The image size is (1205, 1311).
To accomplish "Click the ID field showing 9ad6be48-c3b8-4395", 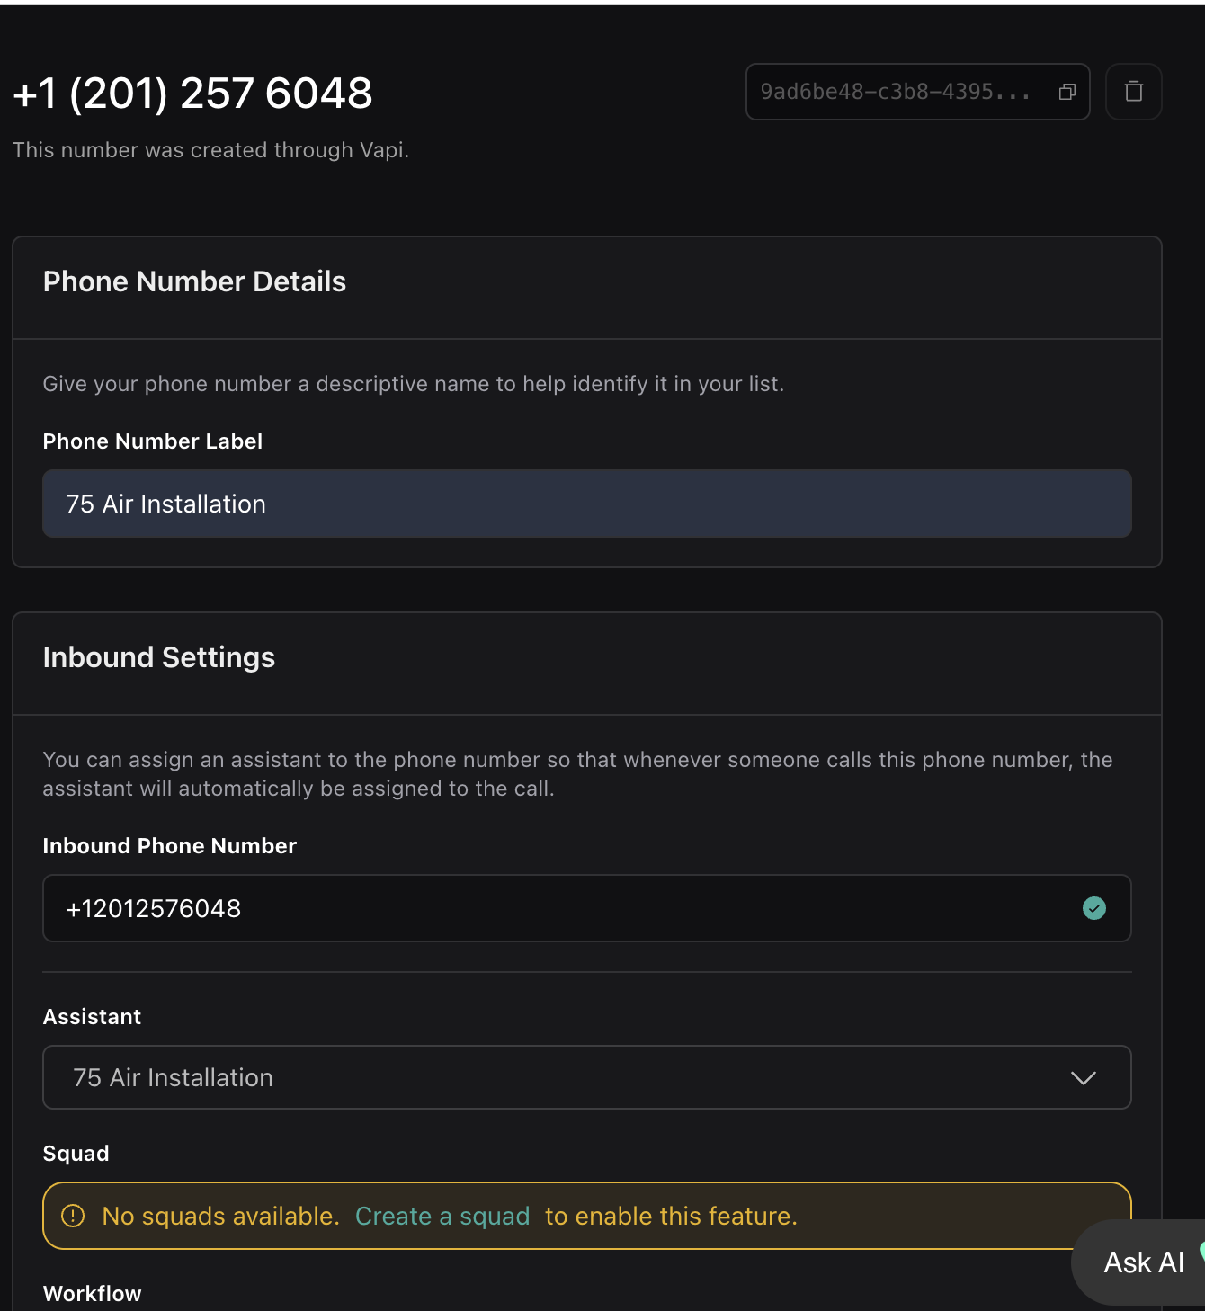I will point(899,91).
